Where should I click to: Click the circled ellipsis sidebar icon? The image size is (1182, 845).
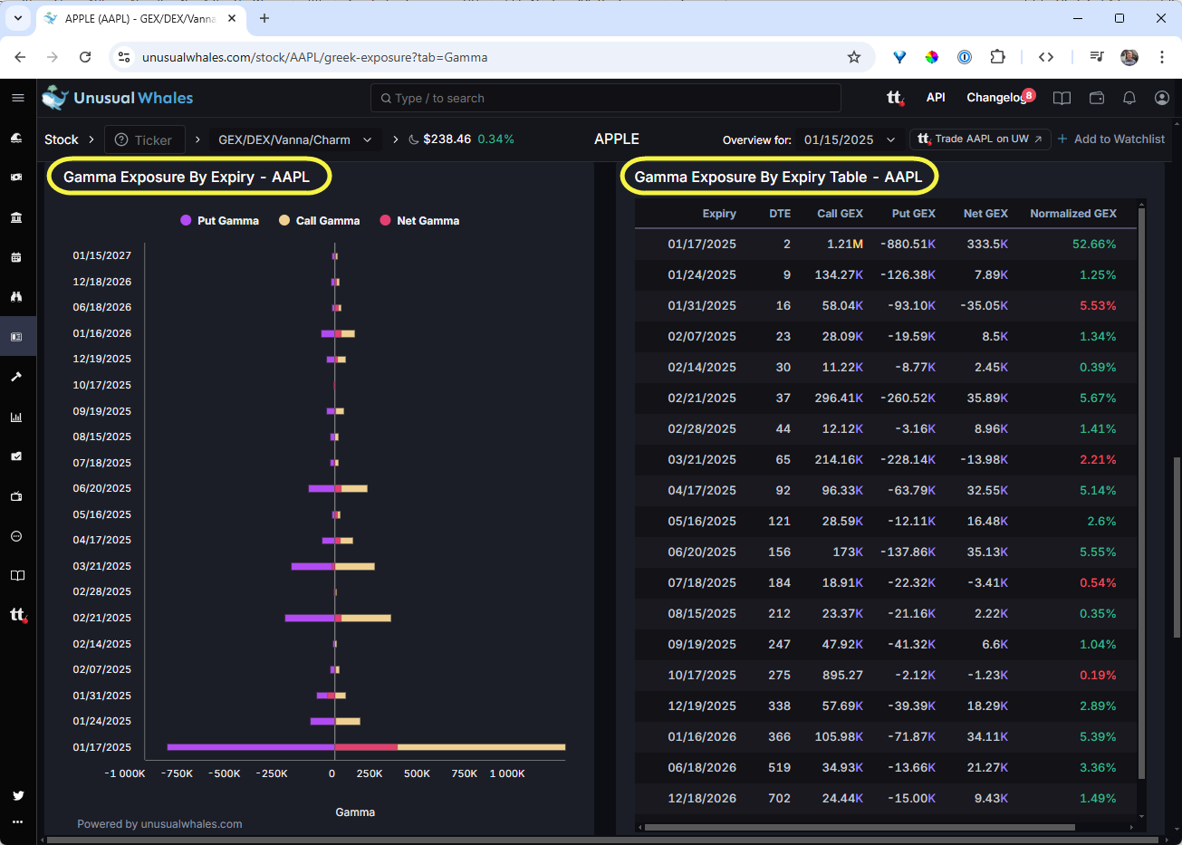[16, 536]
